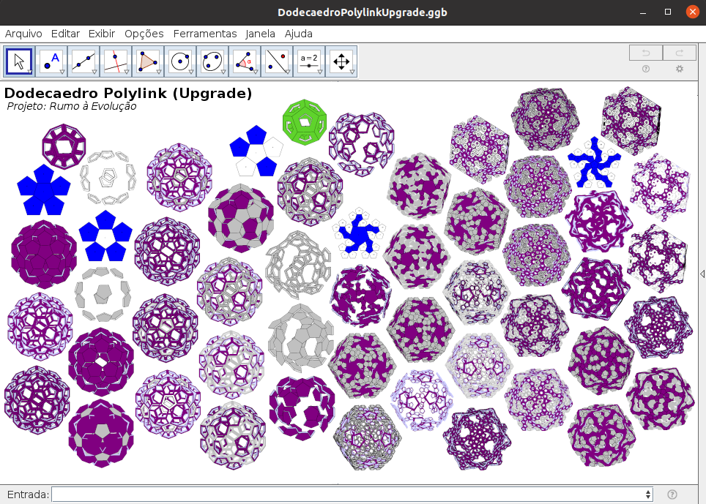The width and height of the screenshot is (706, 504).
Task: Open the settings gear icon
Action: click(680, 69)
